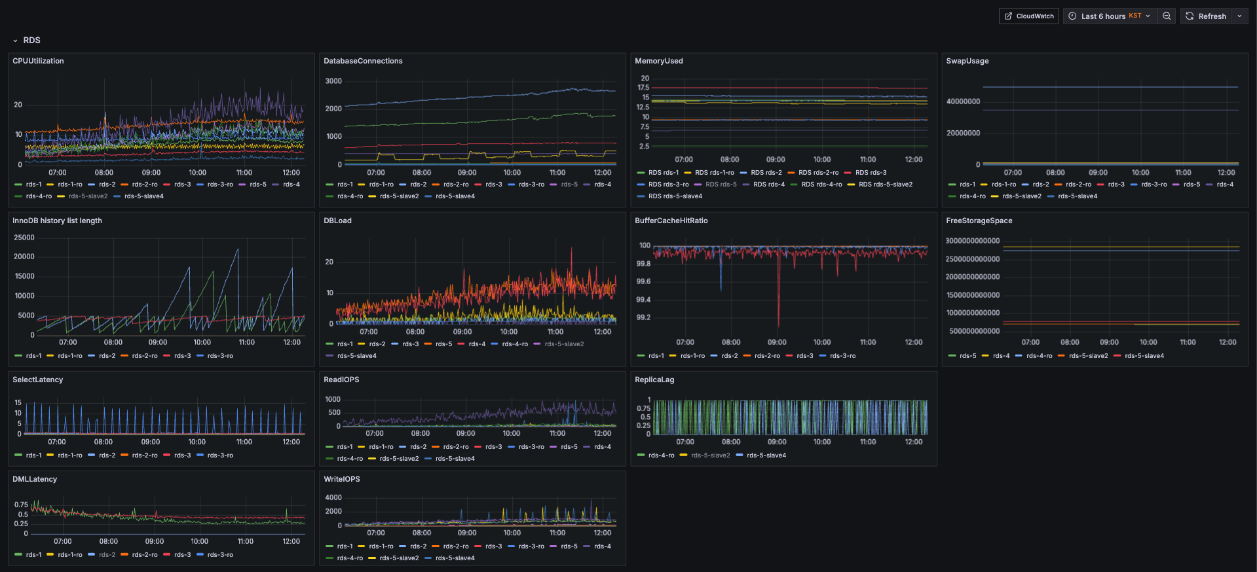
Task: Click rds-1 green swatch in WriteIOPS legend
Action: 329,546
